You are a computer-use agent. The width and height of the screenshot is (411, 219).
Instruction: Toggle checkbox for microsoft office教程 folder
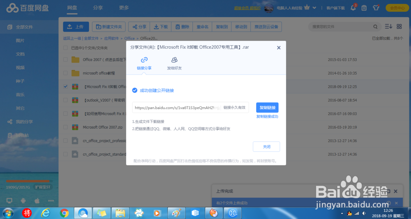[x=65, y=73]
